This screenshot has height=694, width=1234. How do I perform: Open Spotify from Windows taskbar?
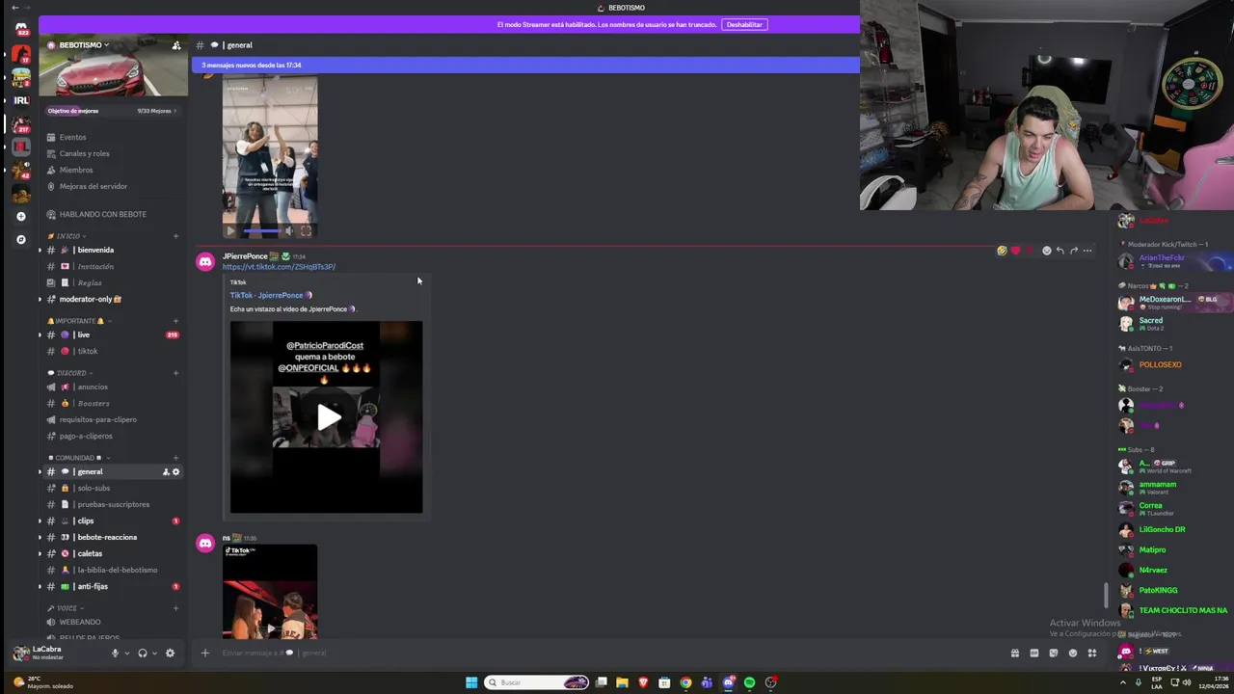(749, 682)
